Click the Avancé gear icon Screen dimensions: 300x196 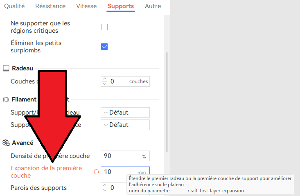6,143
